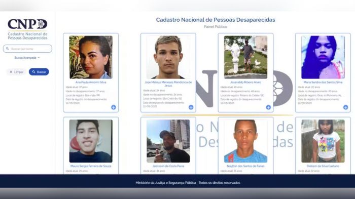Click the name Deillem da Silva Caetano
355x199 pixels.
click(323, 166)
